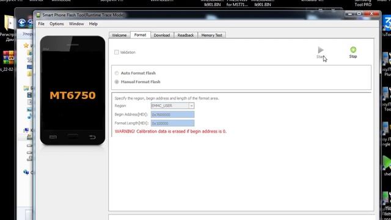Click the MT6750 phone image

(72, 90)
